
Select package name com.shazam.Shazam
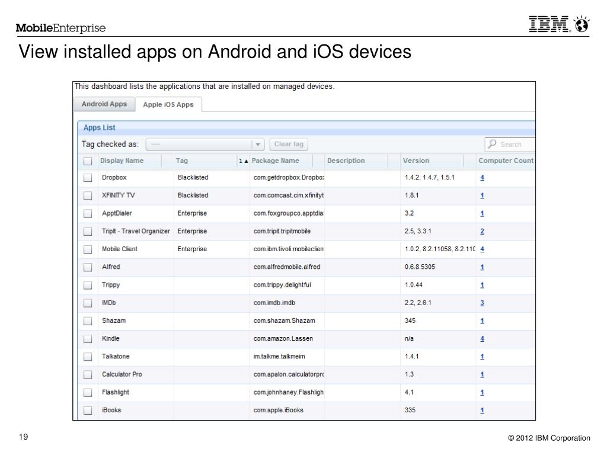(x=284, y=321)
